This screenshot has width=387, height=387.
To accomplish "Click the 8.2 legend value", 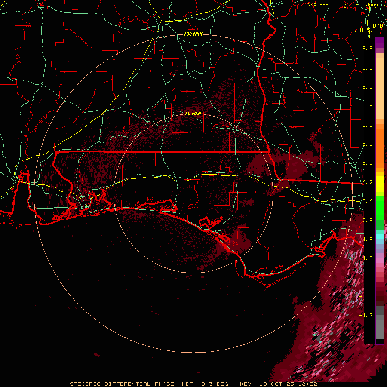I will click(x=368, y=86).
